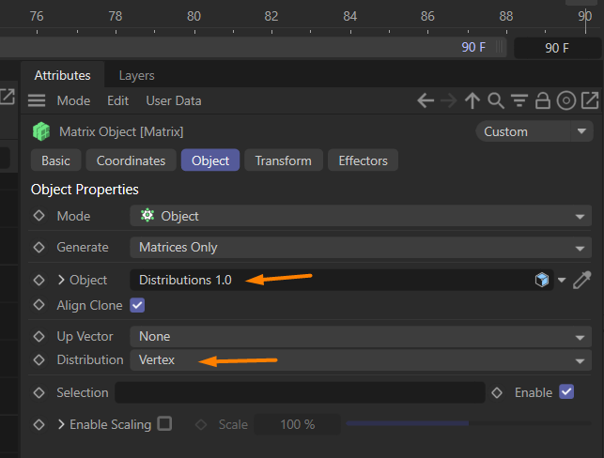Lock the Attributes manager with the padlock
The width and height of the screenshot is (604, 458).
pos(542,100)
